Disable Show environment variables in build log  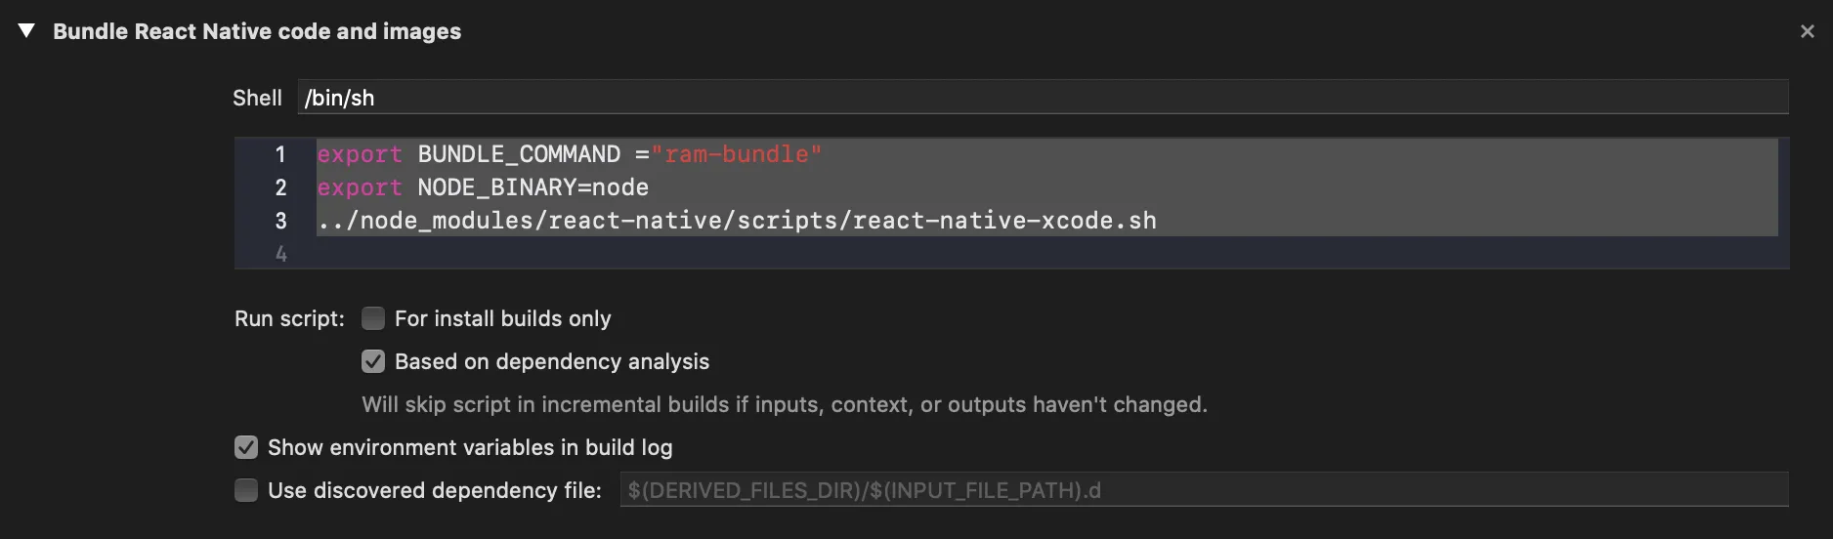coord(246,447)
